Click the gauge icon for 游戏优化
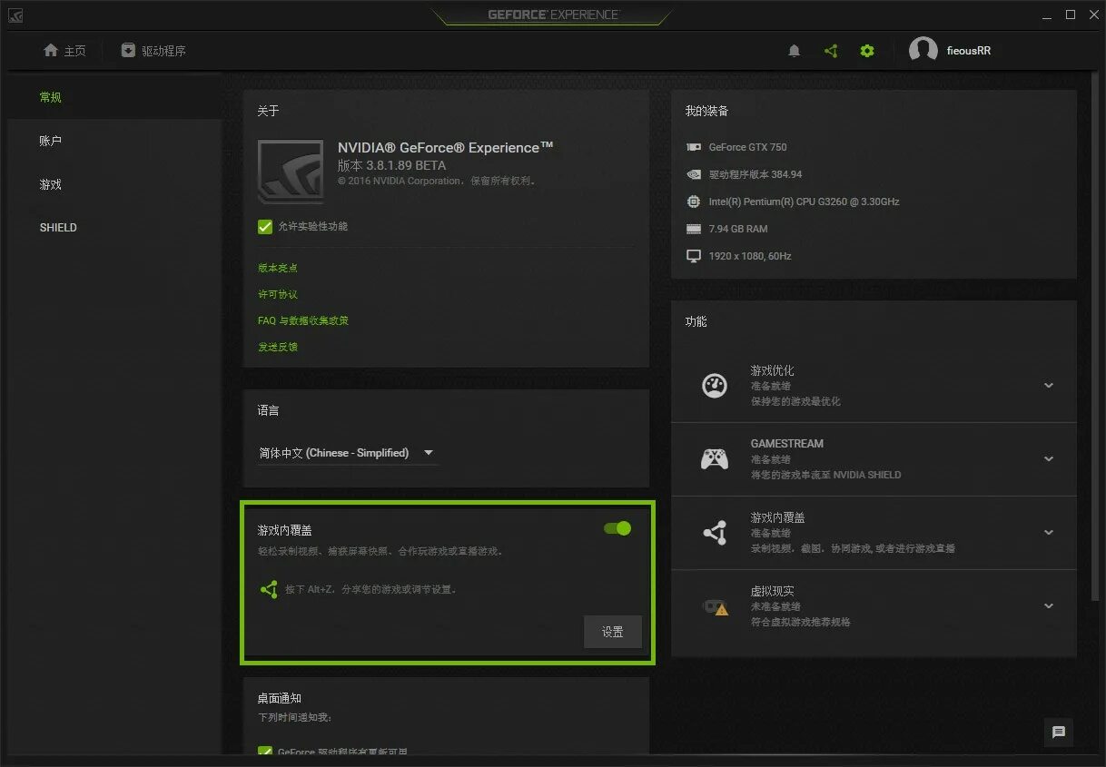Viewport: 1106px width, 767px height. 715,385
